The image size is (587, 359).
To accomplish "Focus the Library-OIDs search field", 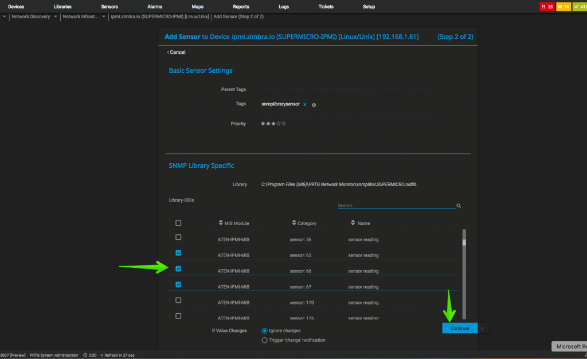I will 396,206.
